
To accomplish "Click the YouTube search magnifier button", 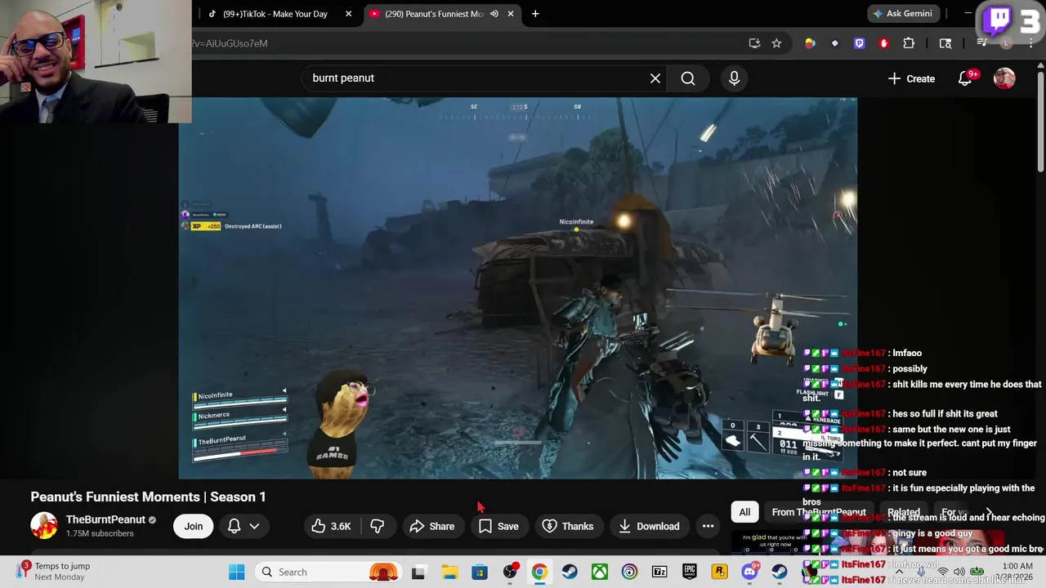I will (688, 78).
